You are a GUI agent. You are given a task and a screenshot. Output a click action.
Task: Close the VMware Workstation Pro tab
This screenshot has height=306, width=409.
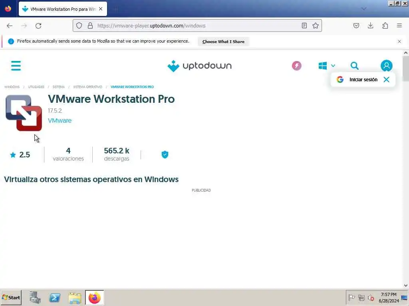101,9
